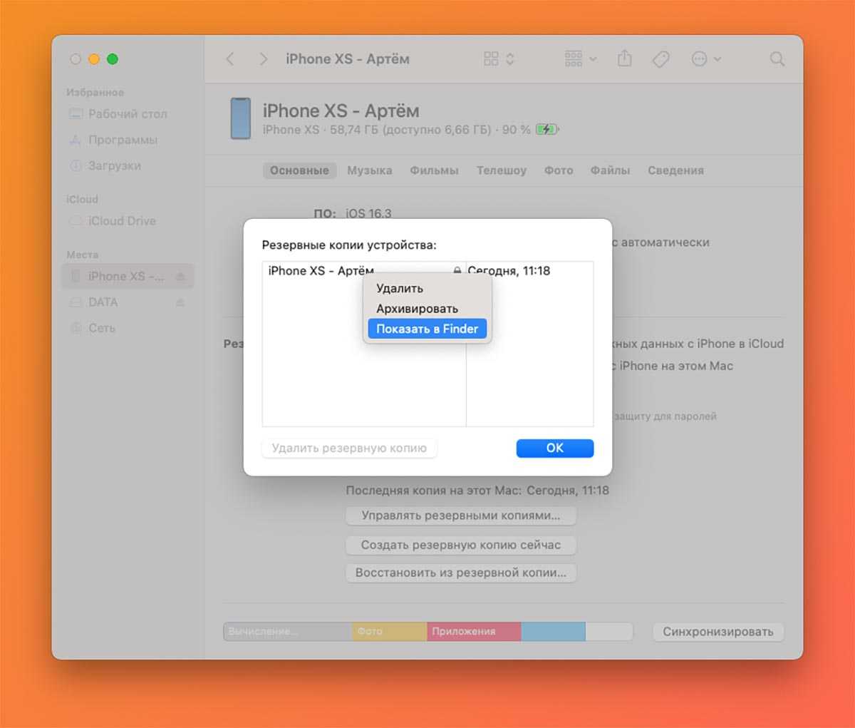The image size is (855, 728).
Task: Switch to the Музыка tab
Action: coord(369,170)
